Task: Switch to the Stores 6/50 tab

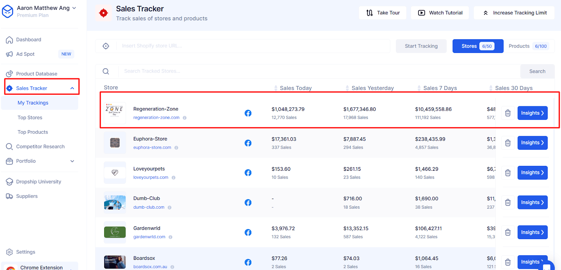Action: click(x=478, y=46)
